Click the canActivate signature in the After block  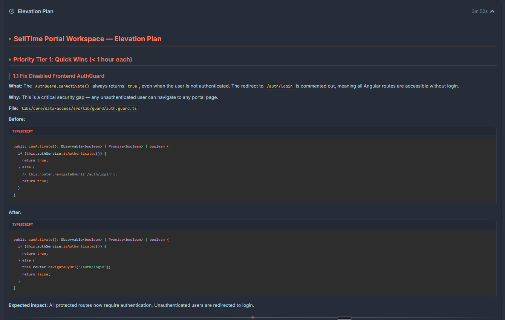pos(91,240)
